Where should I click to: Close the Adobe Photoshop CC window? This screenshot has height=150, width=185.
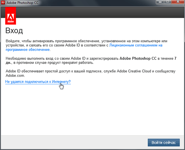178,2
